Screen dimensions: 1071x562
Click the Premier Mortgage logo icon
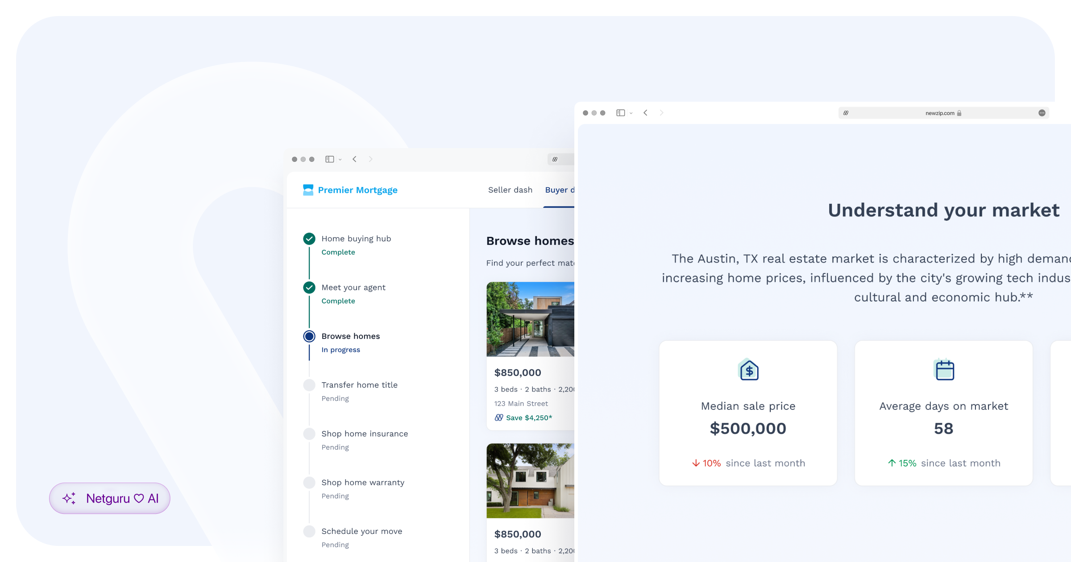coord(308,190)
